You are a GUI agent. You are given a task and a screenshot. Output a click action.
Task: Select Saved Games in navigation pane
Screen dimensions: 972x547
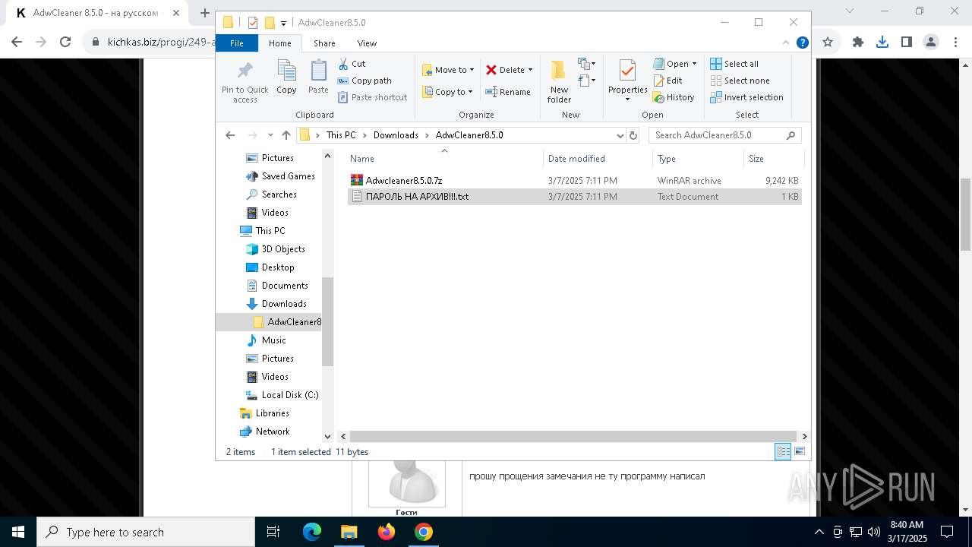coord(280,176)
